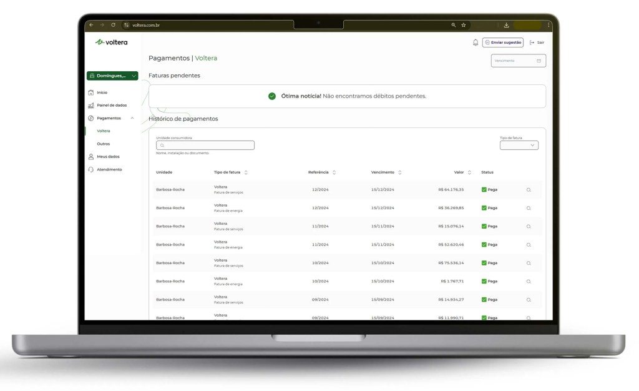This screenshot has width=639, height=391.
Task: Click Unidade consumidora search field
Action: pos(205,145)
